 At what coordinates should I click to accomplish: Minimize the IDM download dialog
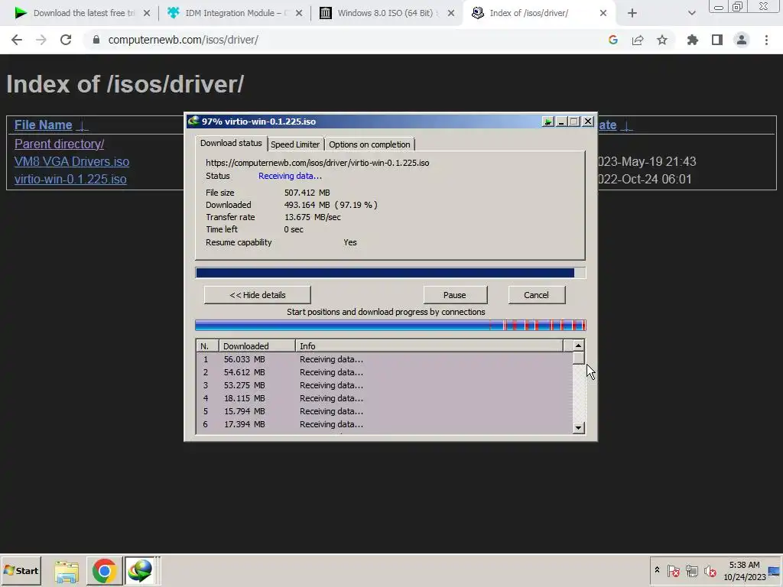[x=560, y=122]
